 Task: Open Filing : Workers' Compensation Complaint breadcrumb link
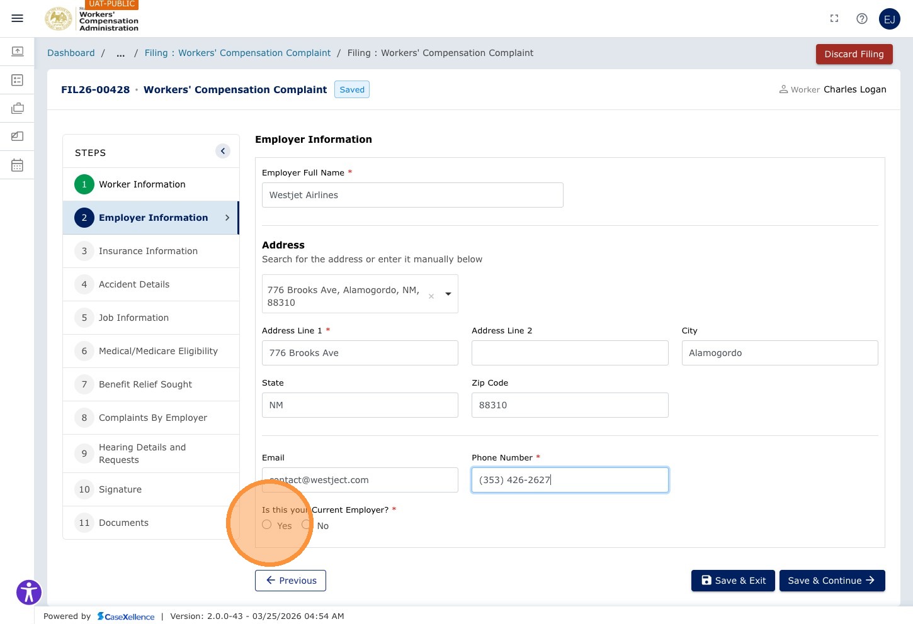click(x=237, y=53)
